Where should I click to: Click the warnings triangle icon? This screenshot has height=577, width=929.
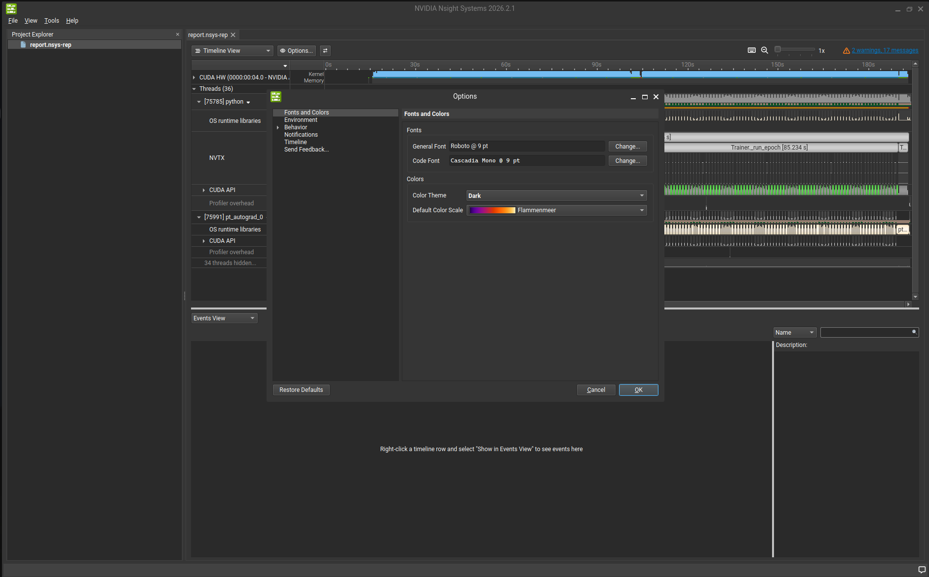pyautogui.click(x=846, y=50)
